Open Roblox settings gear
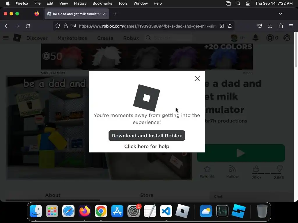This screenshot has height=223, width=298. pyautogui.click(x=287, y=38)
